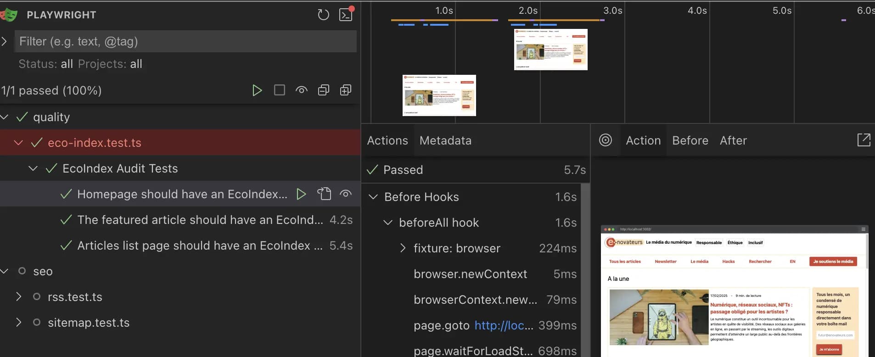Run all tests with the play button

(257, 90)
